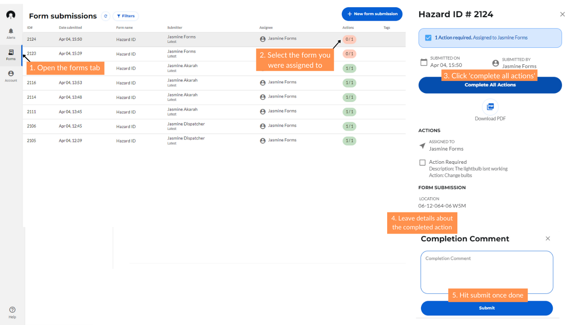Screen dimensions: 578x325
Task: Open the Alerts panel from the sidebar
Action: tap(11, 33)
